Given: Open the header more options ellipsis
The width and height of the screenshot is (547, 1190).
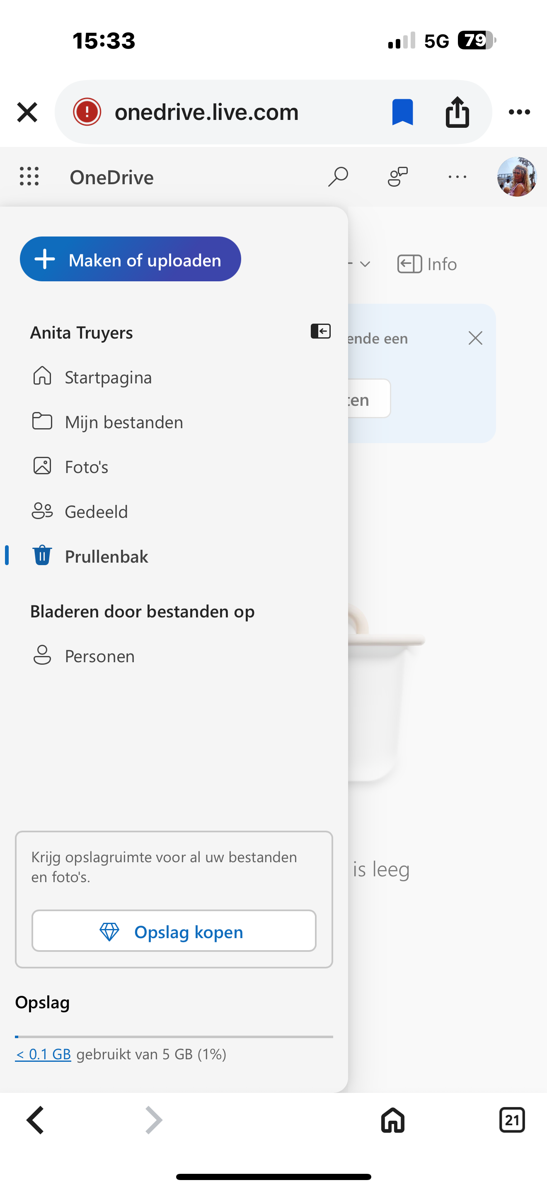Looking at the screenshot, I should coord(457,176).
